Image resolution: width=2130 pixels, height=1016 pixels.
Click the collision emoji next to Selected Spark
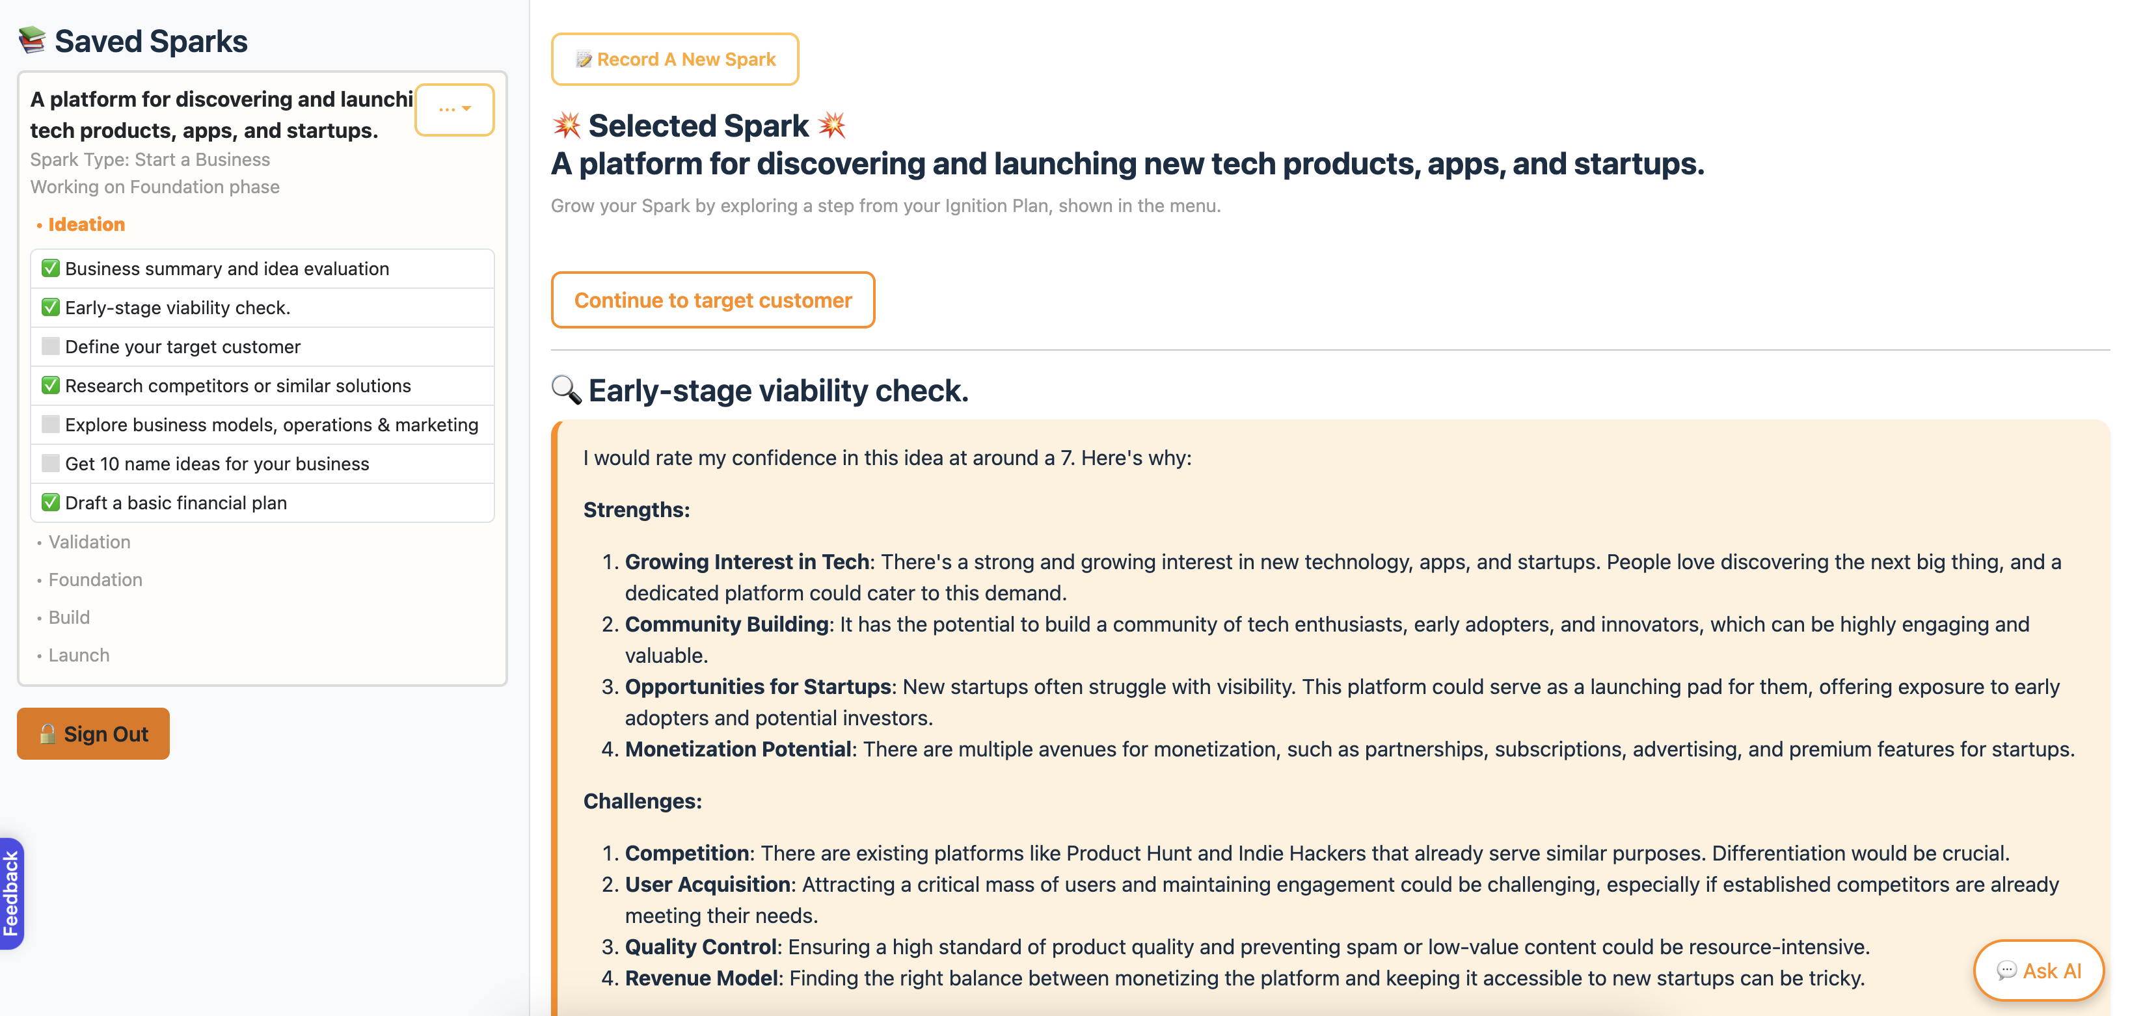[567, 125]
